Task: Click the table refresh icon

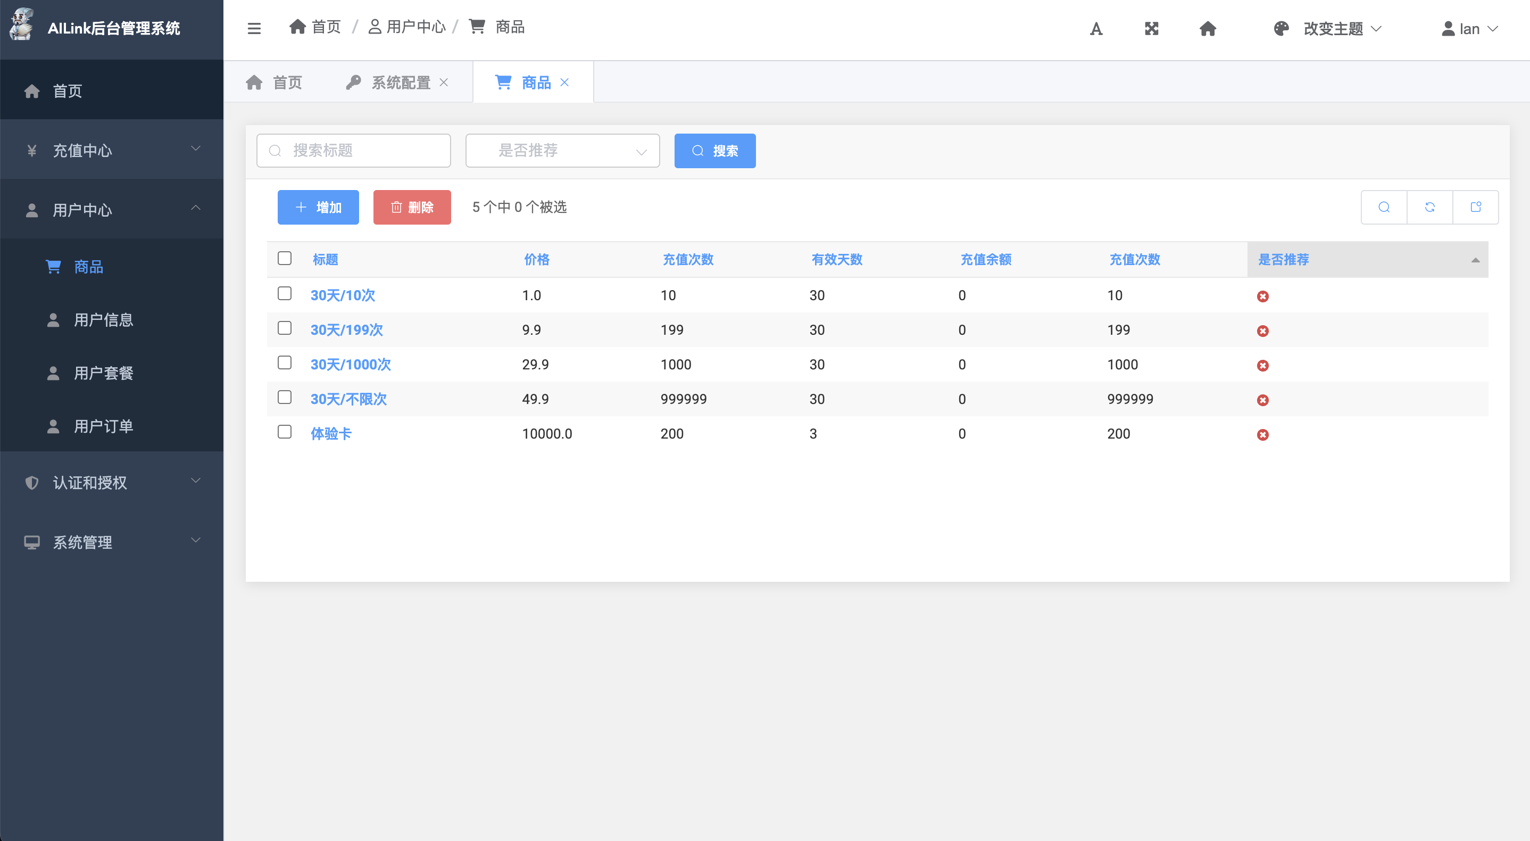Action: point(1429,207)
